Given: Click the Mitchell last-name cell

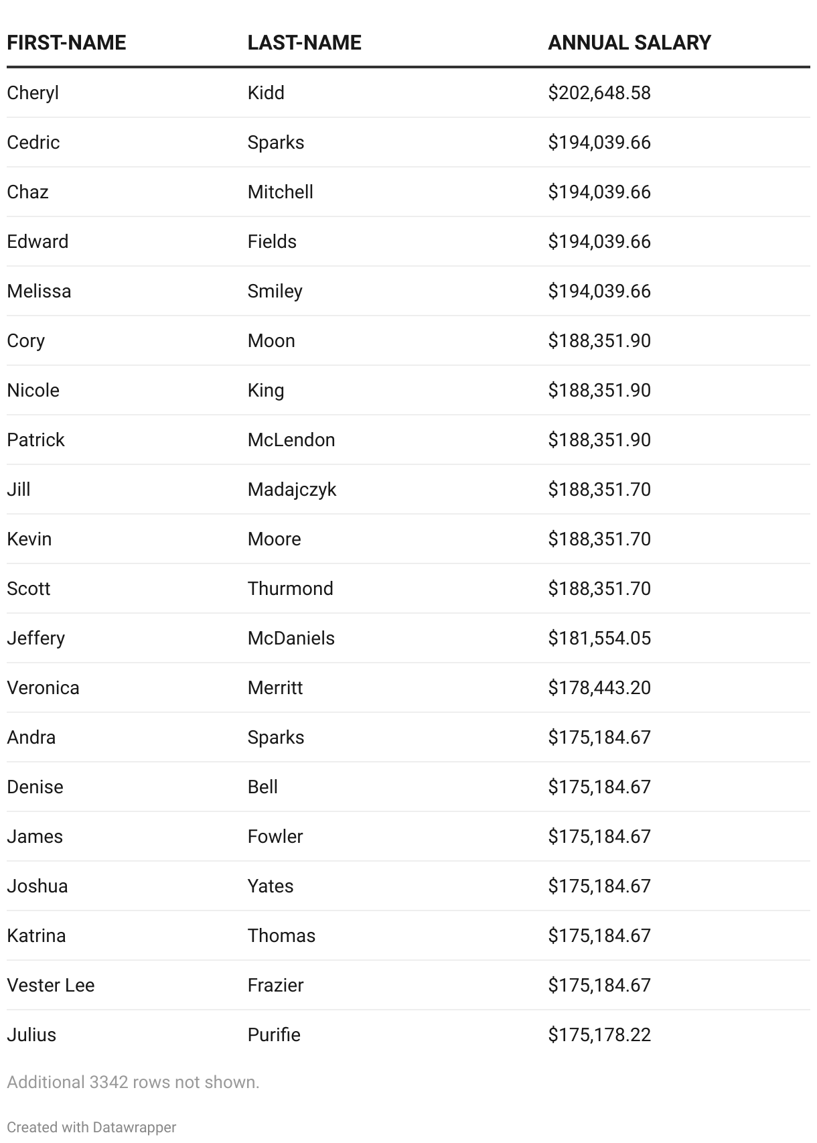Looking at the screenshot, I should [281, 192].
